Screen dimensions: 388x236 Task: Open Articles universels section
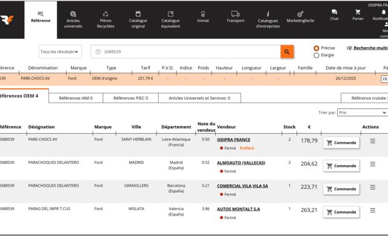pos(73,20)
